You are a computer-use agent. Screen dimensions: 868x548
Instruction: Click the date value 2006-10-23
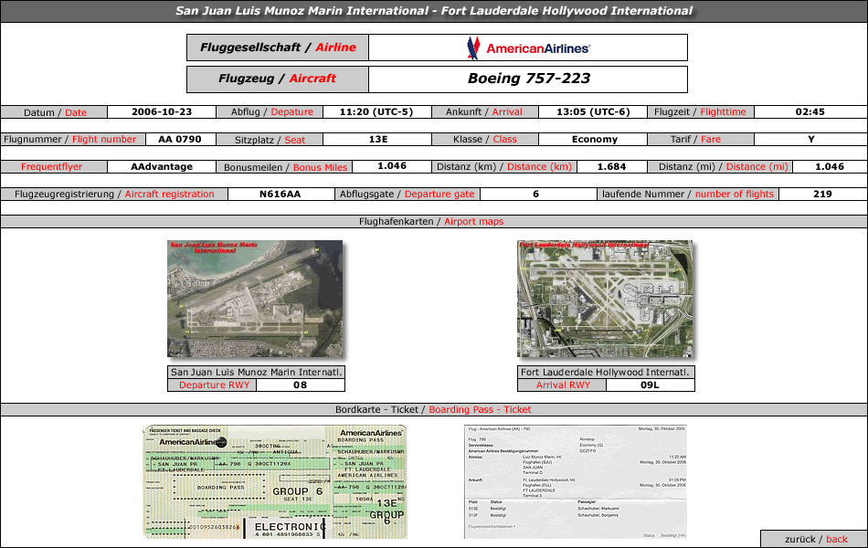pyautogui.click(x=162, y=111)
